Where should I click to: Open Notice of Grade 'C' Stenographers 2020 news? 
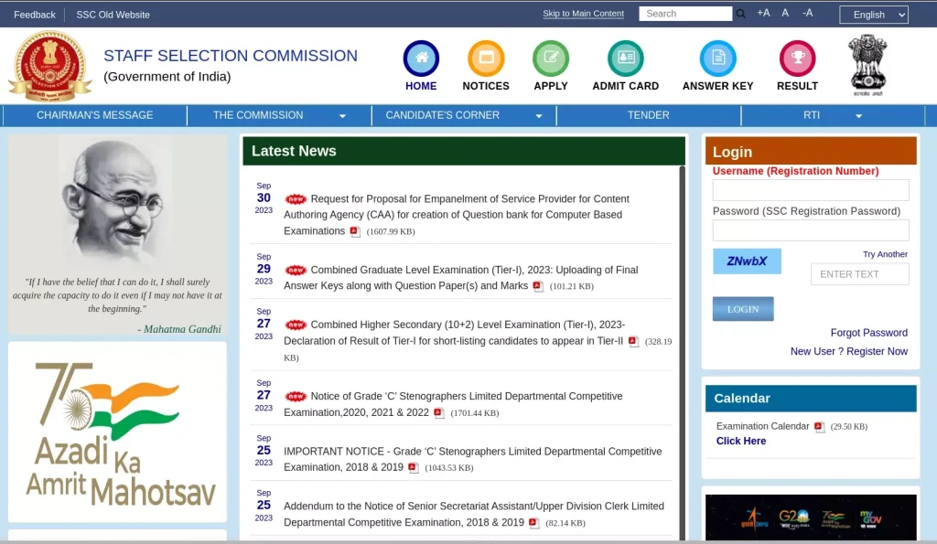(x=453, y=404)
